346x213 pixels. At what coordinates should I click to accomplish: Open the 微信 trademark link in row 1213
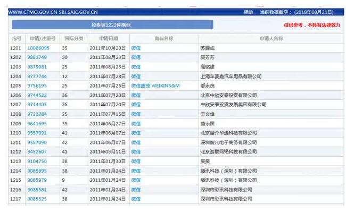point(136,161)
